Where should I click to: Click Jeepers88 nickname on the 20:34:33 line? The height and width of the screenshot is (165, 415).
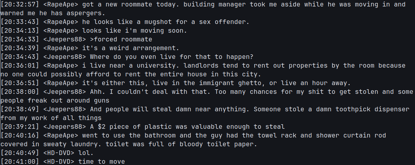[x=64, y=39]
